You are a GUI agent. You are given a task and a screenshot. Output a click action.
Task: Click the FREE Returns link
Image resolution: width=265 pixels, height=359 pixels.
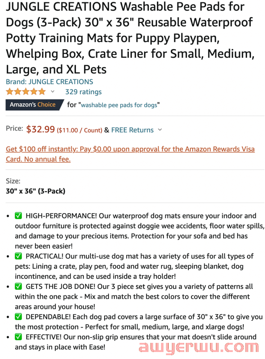pyautogui.click(x=132, y=130)
